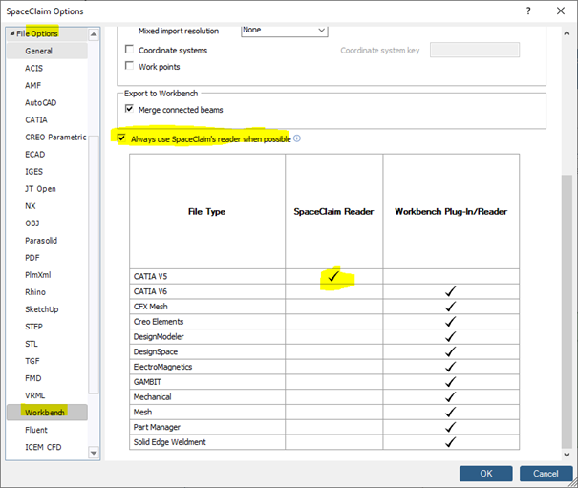Select the Parasolid file options
578x488 pixels.
click(43, 240)
